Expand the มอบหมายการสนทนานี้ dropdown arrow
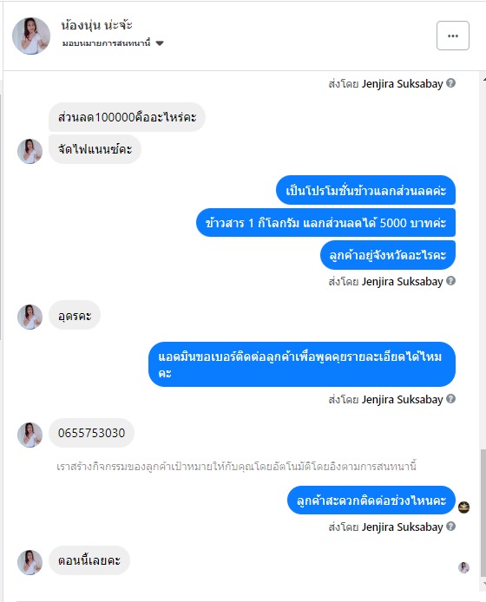This screenshot has width=486, height=602. (x=160, y=43)
